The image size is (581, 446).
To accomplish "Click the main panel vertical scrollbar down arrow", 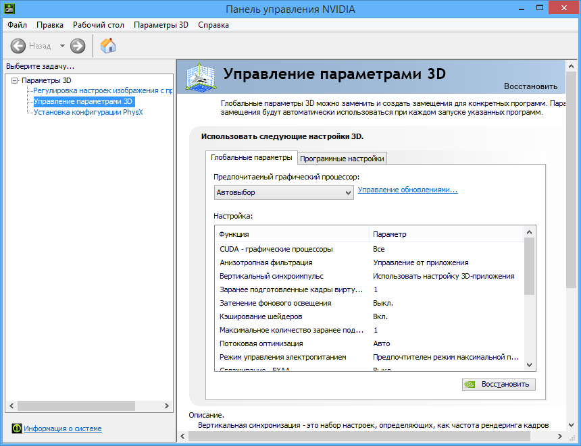I will tap(571, 425).
